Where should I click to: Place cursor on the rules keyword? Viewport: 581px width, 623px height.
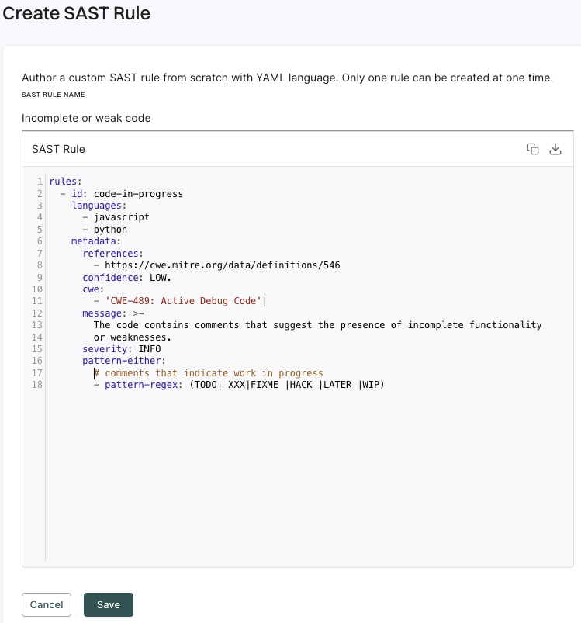click(61, 181)
